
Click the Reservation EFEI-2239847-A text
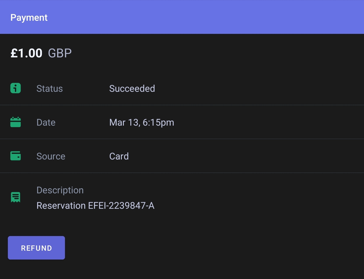(96, 206)
